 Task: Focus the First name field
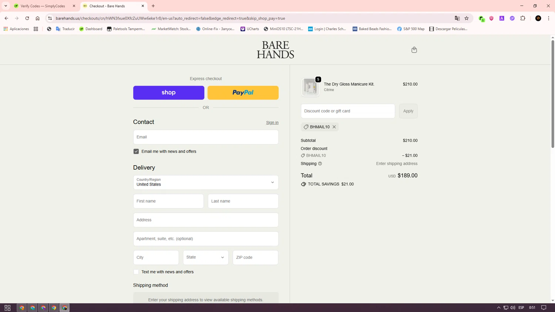pyautogui.click(x=168, y=201)
